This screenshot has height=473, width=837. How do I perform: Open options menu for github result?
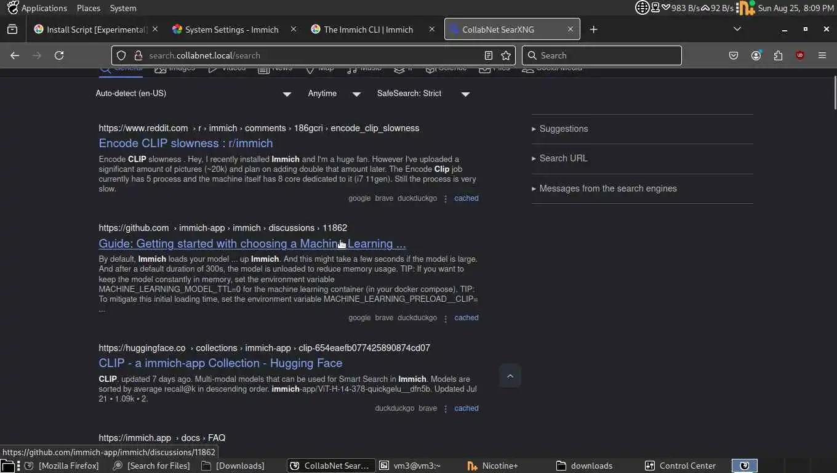coord(446,318)
